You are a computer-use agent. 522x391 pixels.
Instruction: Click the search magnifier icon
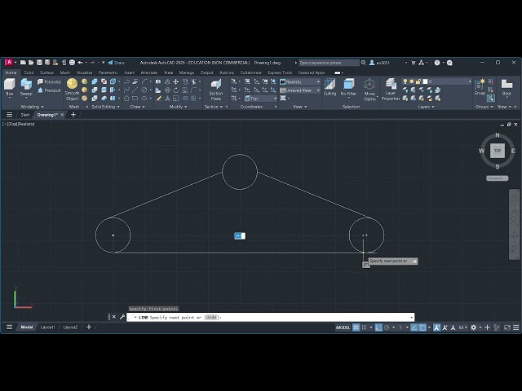[364, 63]
